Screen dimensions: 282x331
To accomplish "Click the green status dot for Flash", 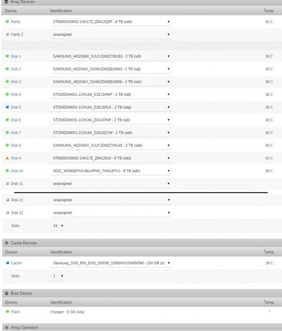I will click(8, 312).
